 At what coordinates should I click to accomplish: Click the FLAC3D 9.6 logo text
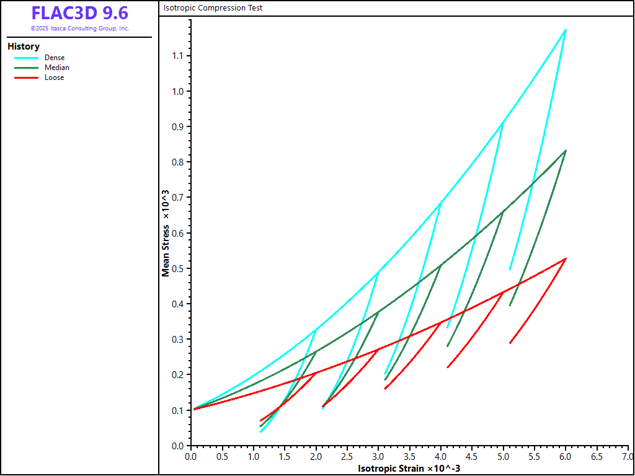click(79, 14)
